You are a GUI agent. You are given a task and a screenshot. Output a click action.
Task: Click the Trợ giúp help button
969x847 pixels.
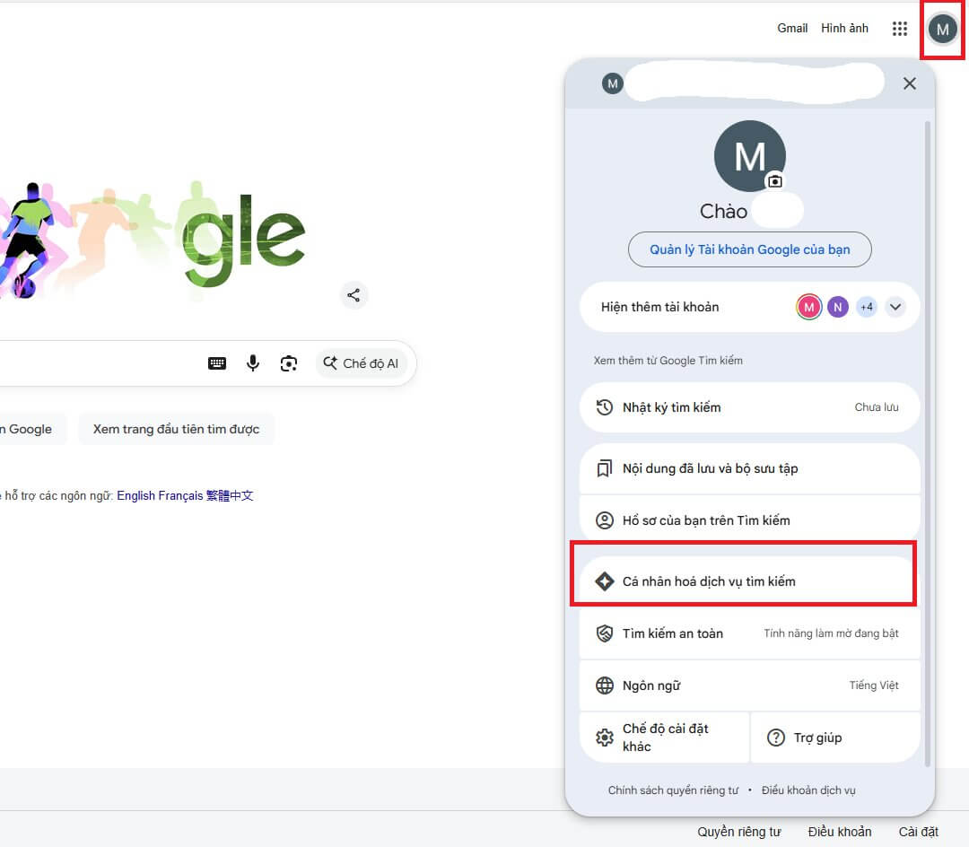click(835, 738)
